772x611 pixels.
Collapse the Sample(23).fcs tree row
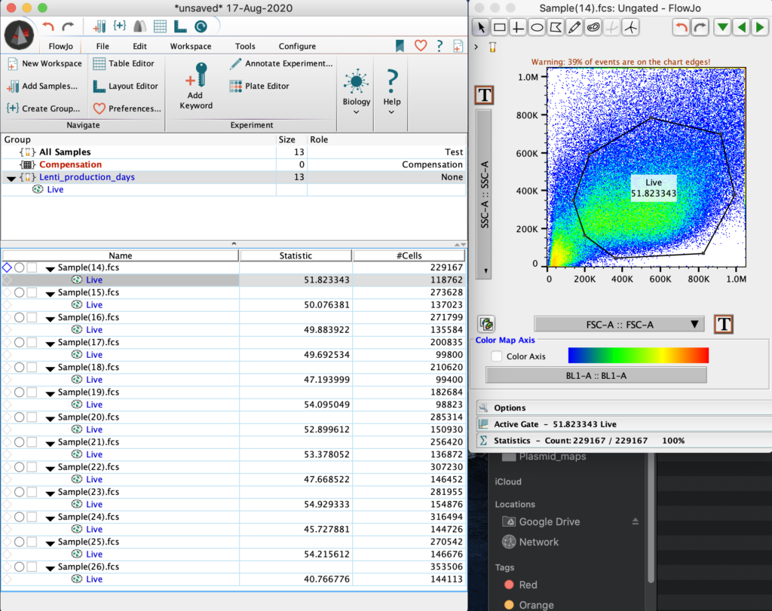pos(50,493)
